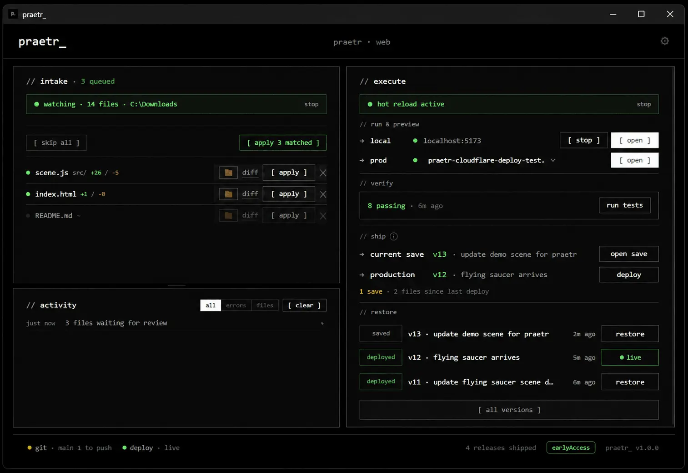Select README.md file name
The height and width of the screenshot is (473, 688).
[x=54, y=216]
